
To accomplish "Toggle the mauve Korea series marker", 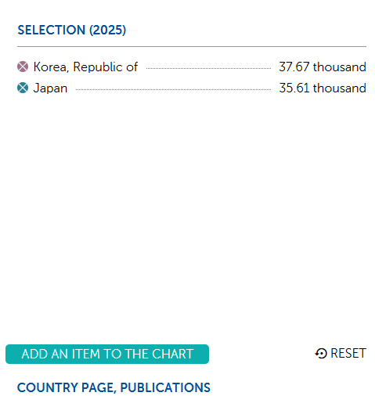I will [23, 67].
